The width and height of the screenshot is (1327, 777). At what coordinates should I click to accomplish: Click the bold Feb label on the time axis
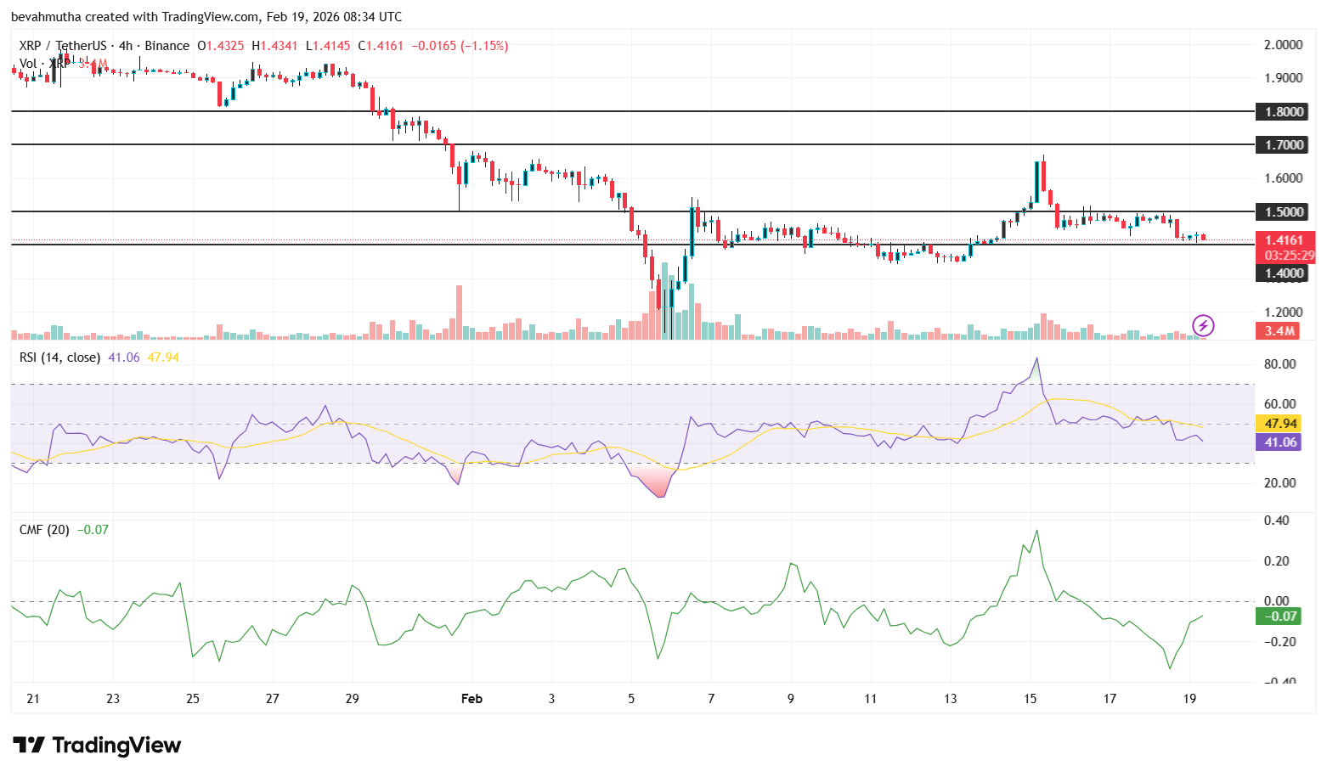click(x=472, y=699)
